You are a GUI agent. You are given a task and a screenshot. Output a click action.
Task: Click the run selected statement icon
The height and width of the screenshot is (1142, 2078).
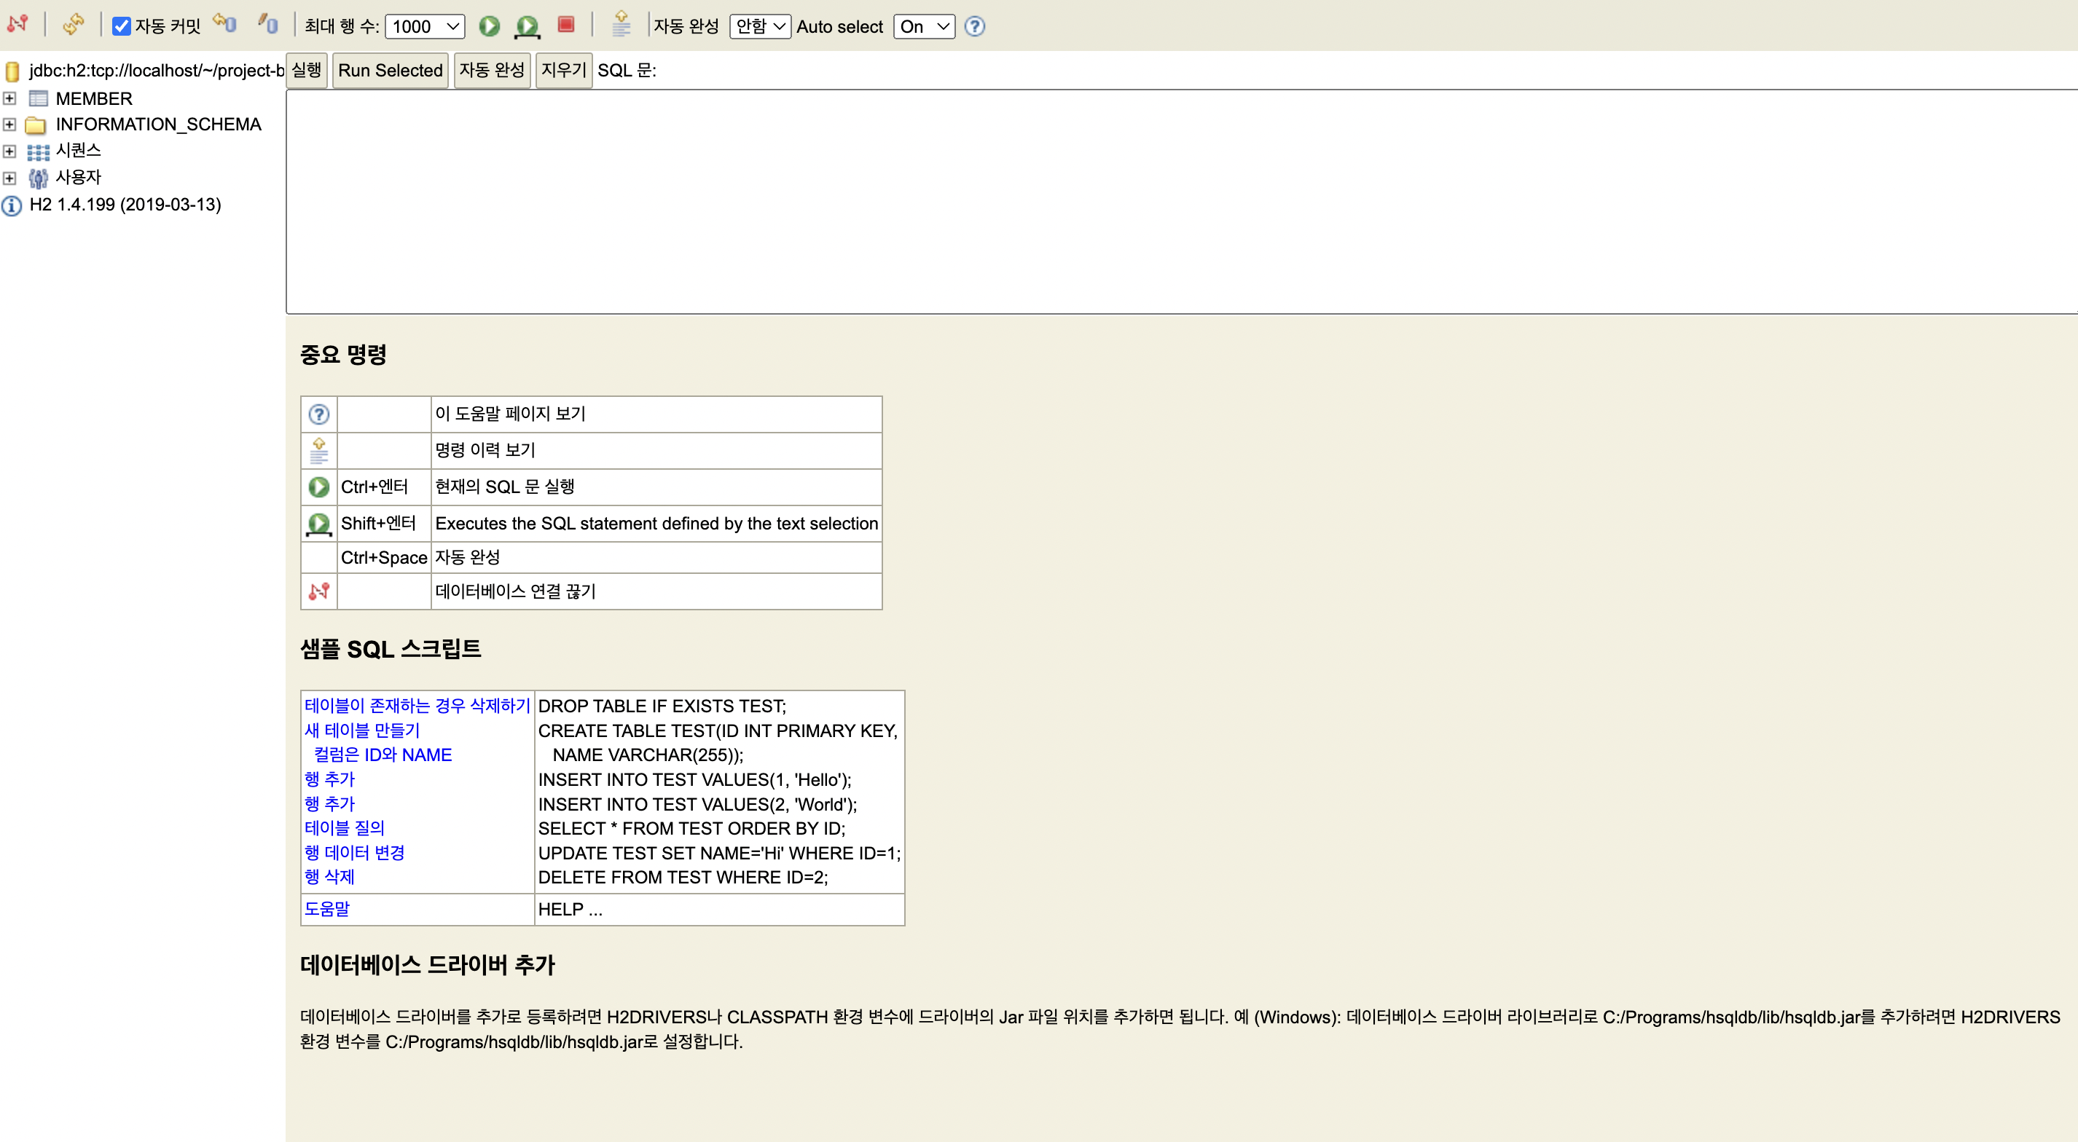527,27
